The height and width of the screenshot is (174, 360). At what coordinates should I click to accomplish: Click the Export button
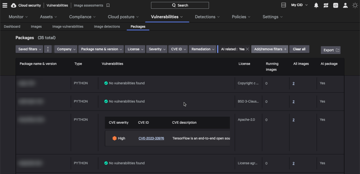(331, 50)
